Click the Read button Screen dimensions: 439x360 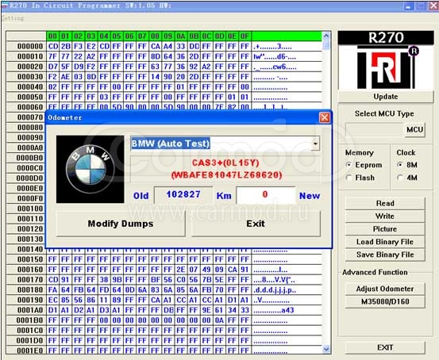click(x=385, y=203)
